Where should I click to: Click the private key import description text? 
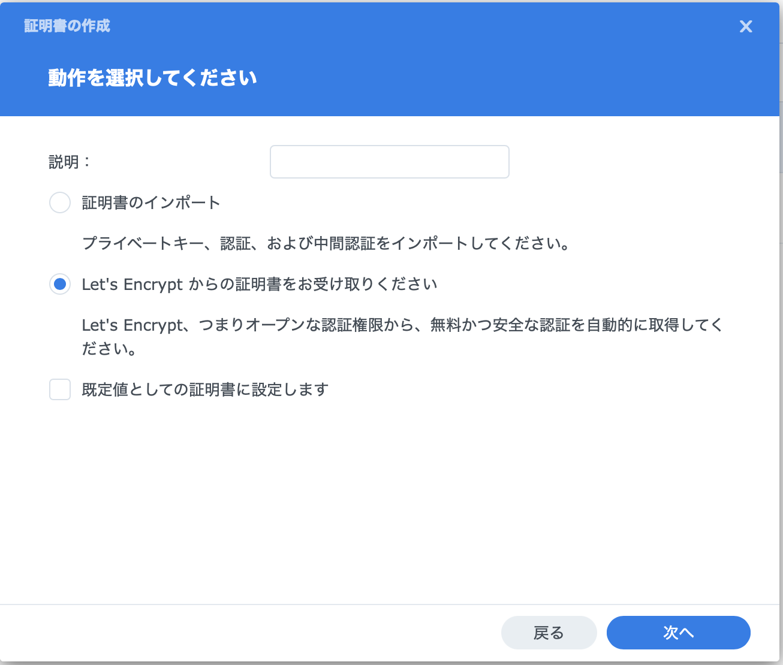326,243
